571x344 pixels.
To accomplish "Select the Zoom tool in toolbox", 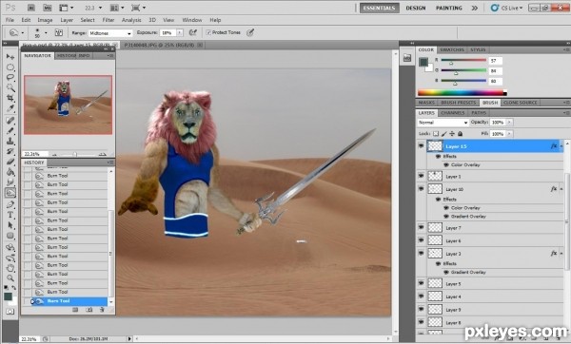I will pyautogui.click(x=10, y=278).
